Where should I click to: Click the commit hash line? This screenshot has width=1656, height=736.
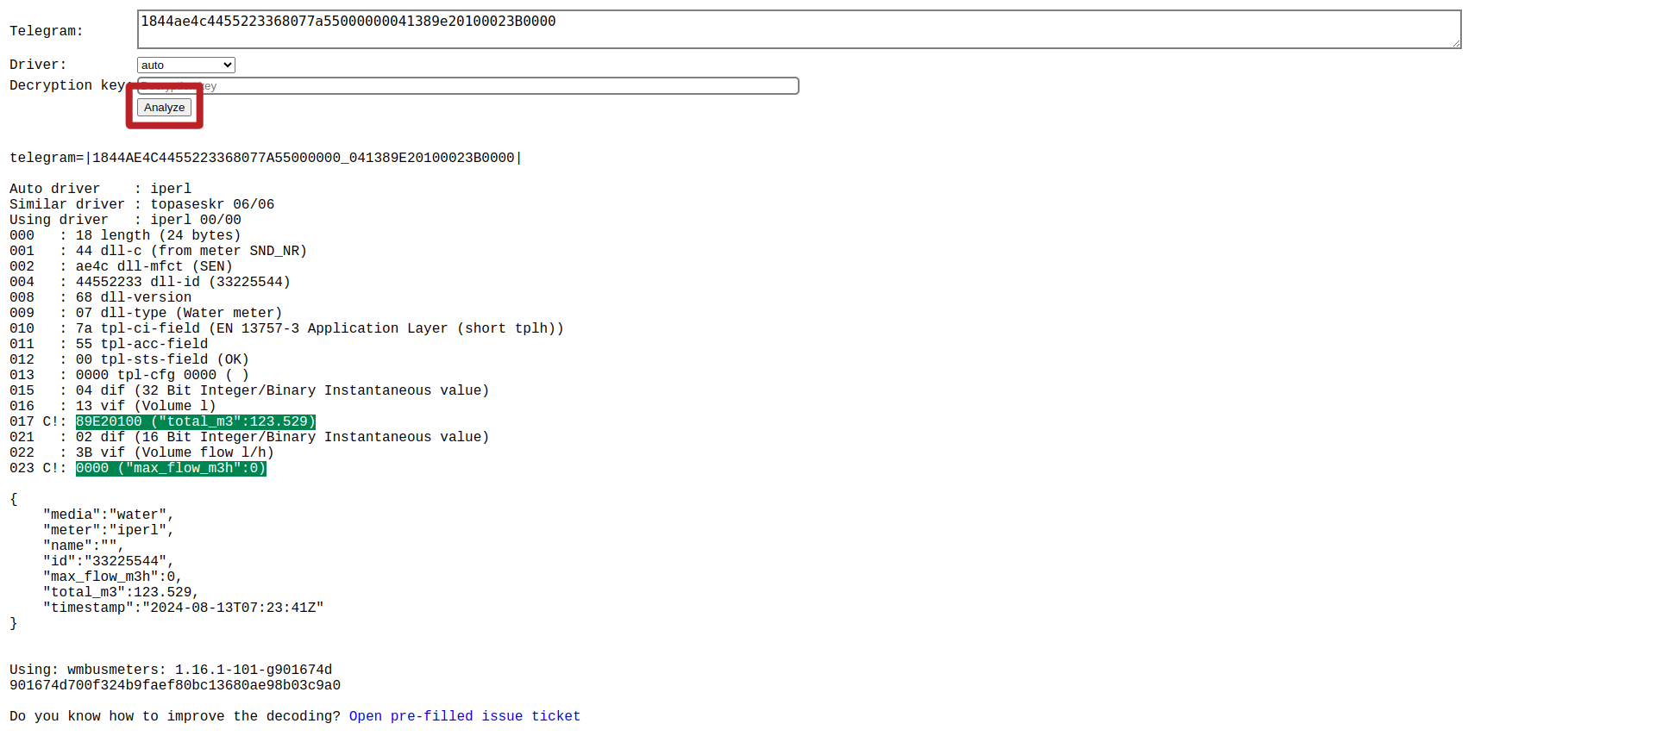(x=175, y=685)
